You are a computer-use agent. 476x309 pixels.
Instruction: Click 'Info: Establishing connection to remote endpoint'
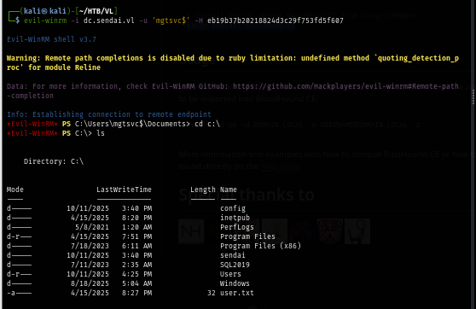pyautogui.click(x=109, y=114)
